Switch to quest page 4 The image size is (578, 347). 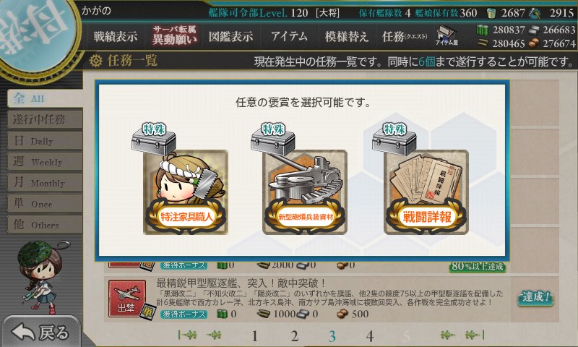coord(370,336)
